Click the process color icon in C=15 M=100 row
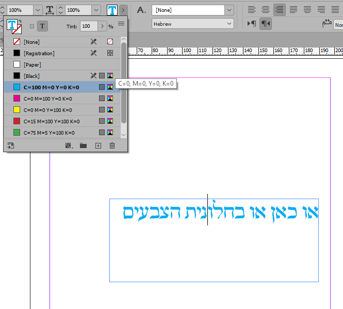 [102, 121]
